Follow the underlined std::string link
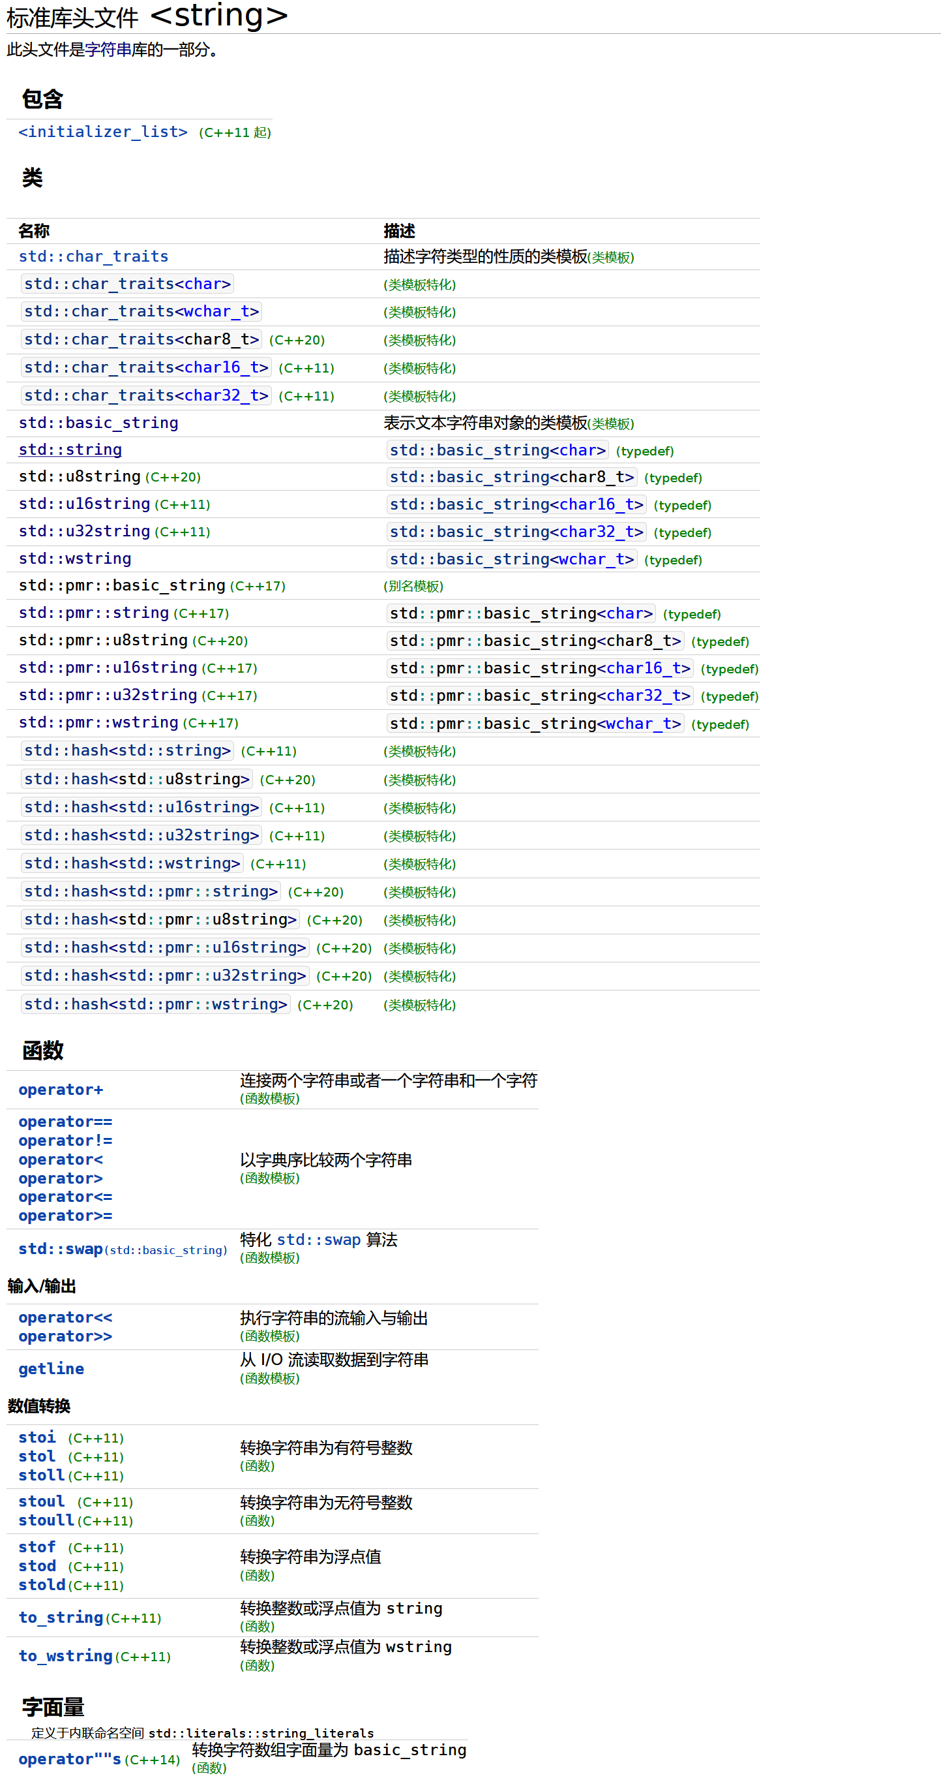 point(70,450)
